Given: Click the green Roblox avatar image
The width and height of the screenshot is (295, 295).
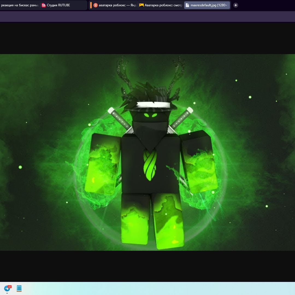Looking at the screenshot, I should click(147, 152).
